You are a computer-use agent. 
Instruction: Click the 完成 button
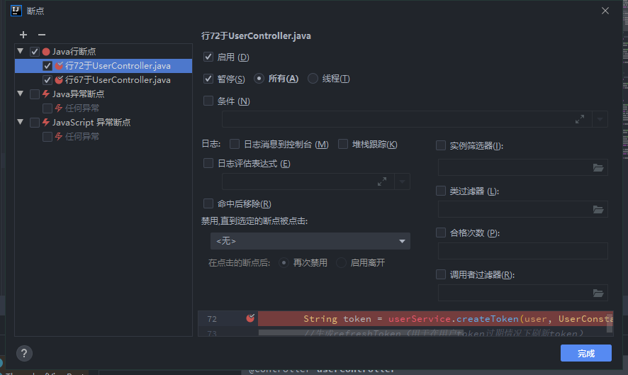coord(585,353)
